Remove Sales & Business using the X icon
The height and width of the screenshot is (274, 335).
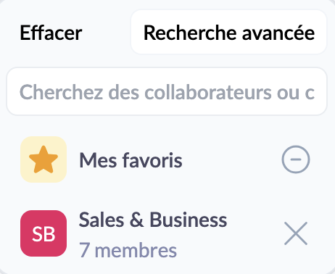click(296, 233)
